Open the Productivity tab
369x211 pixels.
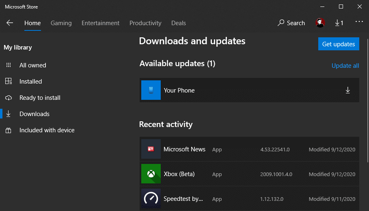click(x=145, y=23)
